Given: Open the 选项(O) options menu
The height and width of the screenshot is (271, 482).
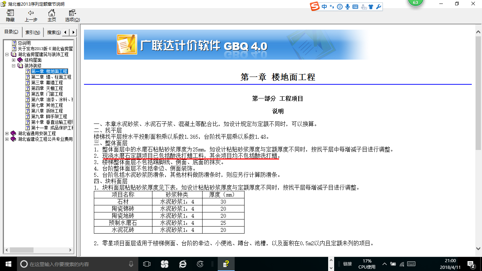Looking at the screenshot, I should [x=72, y=16].
